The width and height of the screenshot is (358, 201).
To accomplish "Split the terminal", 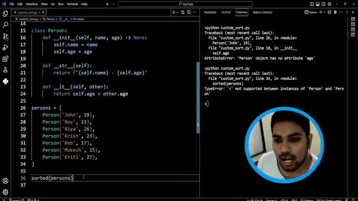I will (x=329, y=12).
